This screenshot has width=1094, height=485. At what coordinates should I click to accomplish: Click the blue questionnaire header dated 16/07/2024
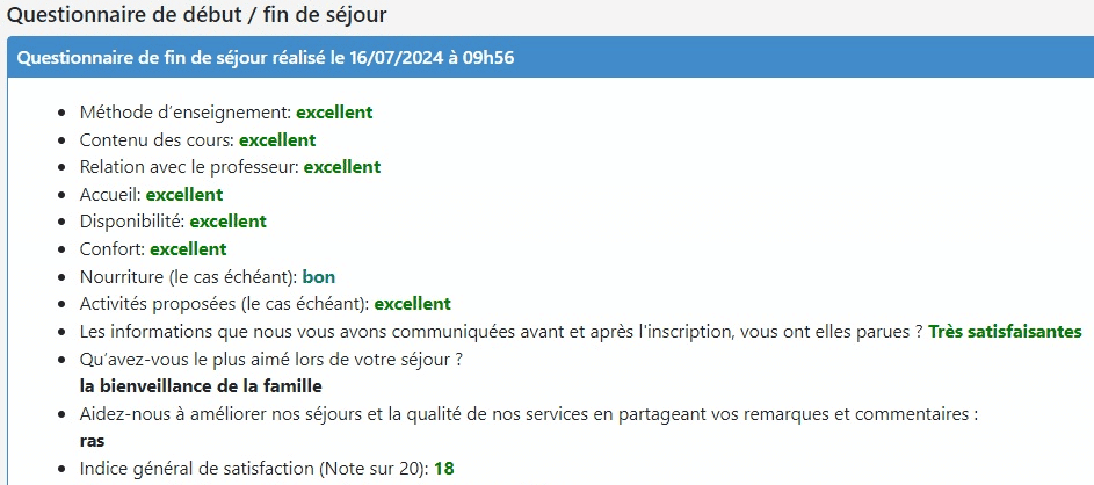550,57
